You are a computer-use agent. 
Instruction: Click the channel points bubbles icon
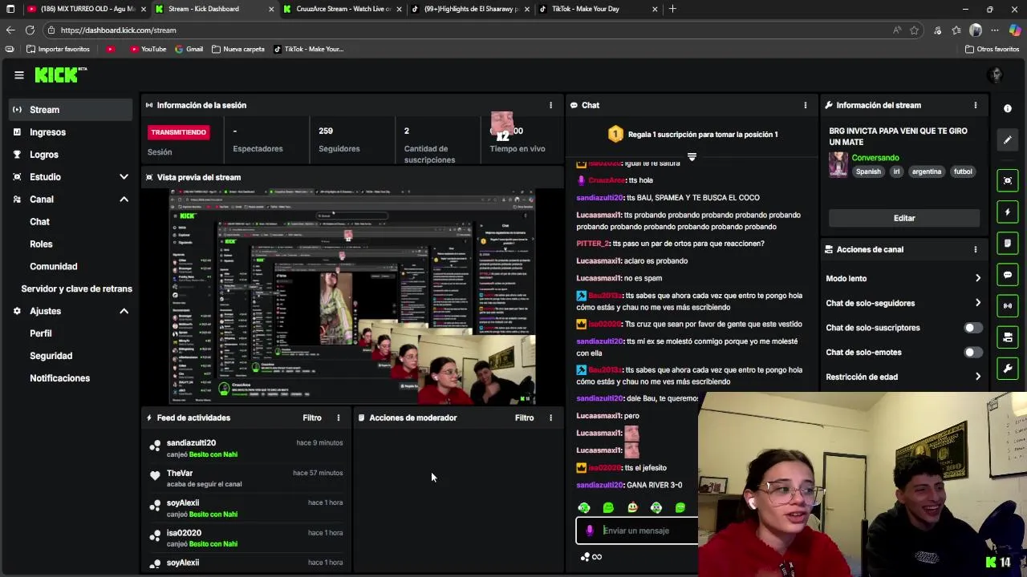[586, 557]
